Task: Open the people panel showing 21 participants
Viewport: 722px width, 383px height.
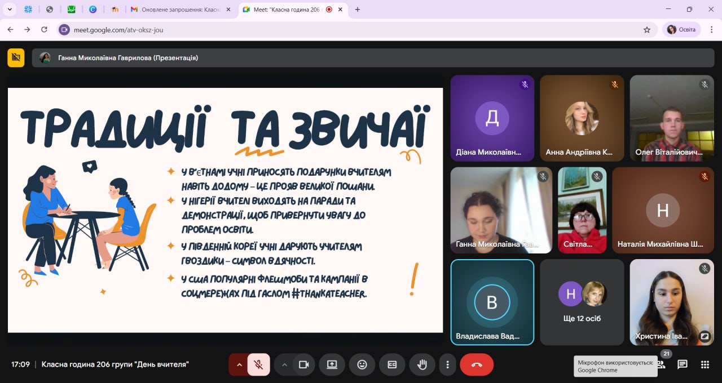Action: point(661,364)
